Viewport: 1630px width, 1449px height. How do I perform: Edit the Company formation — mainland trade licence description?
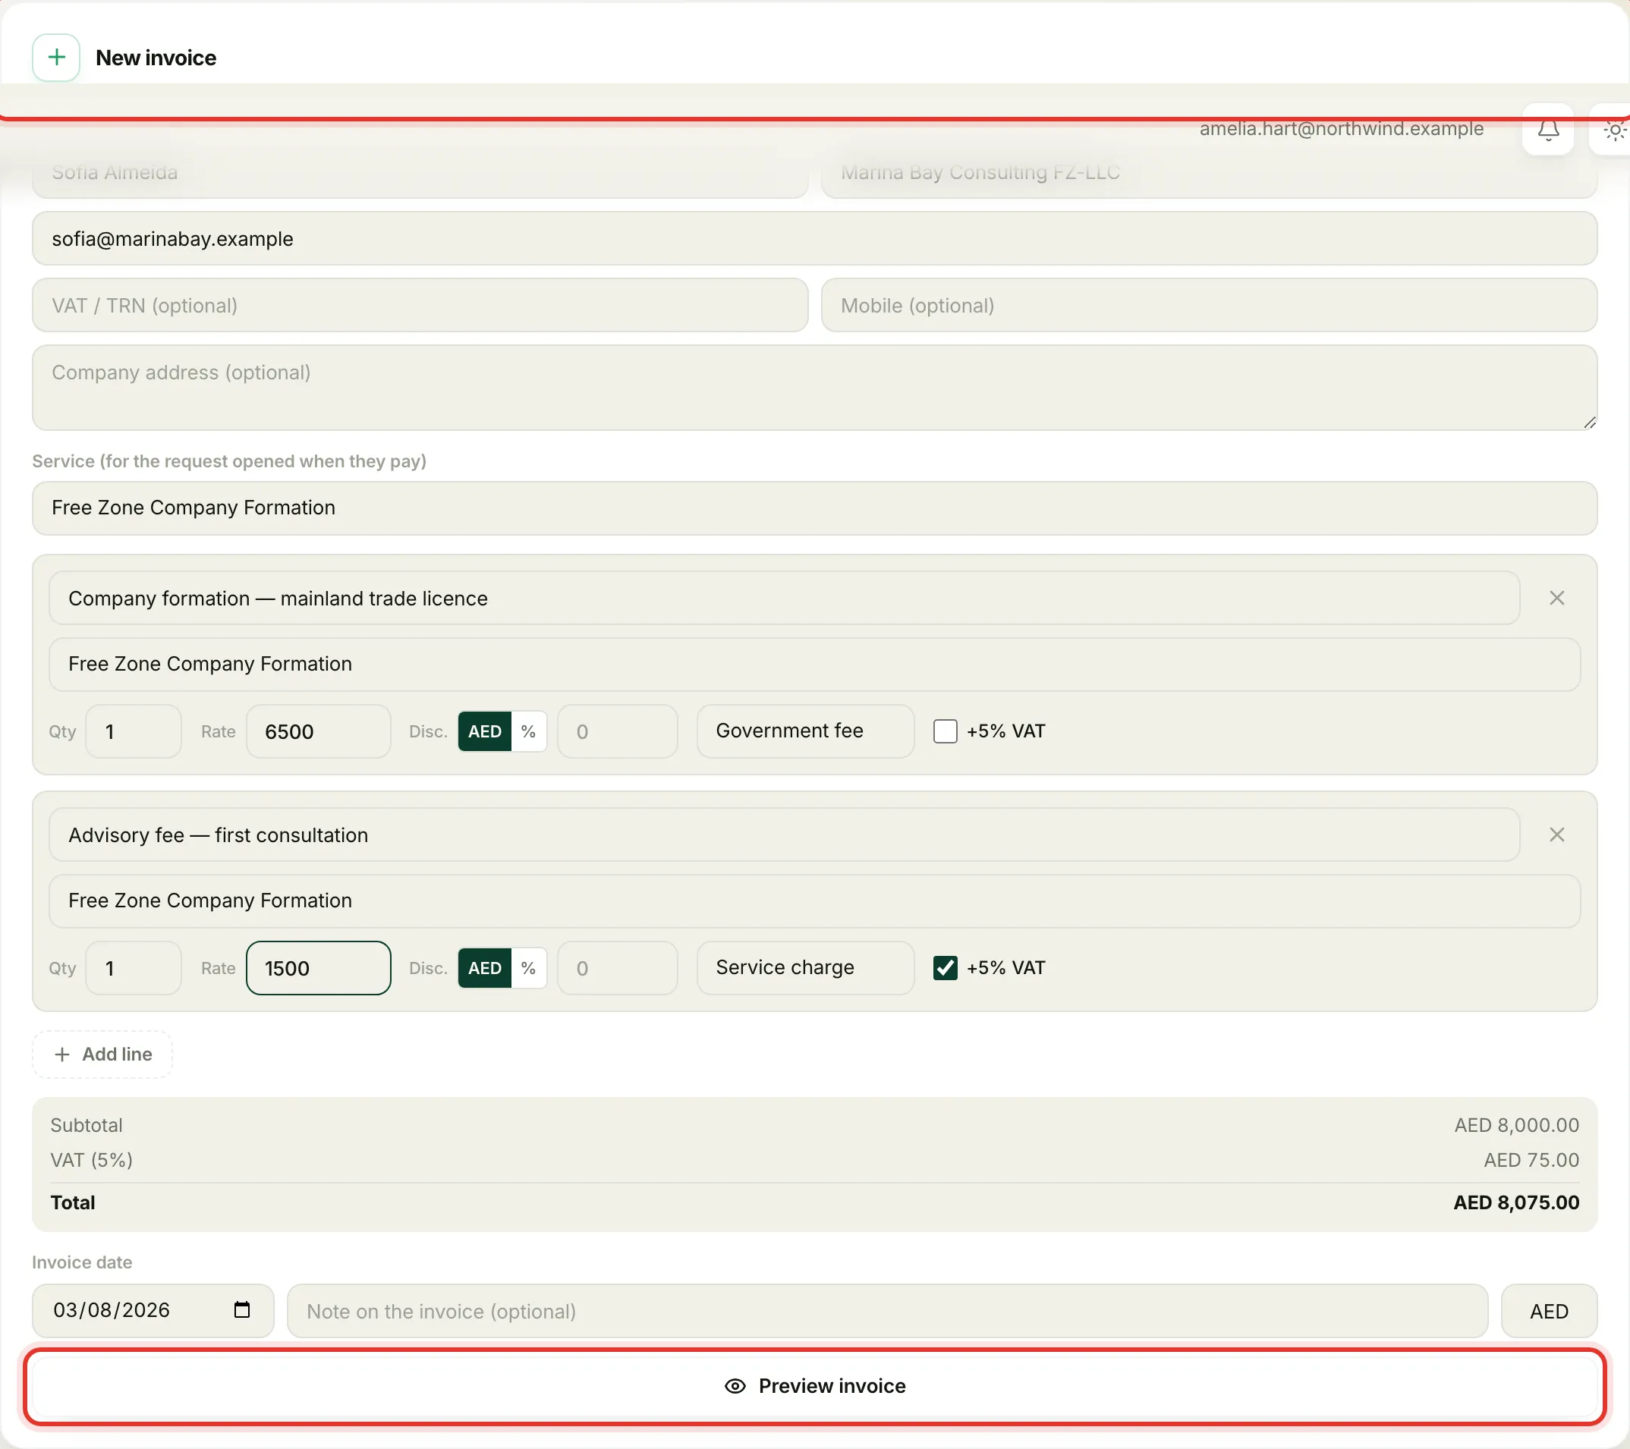[x=784, y=598]
